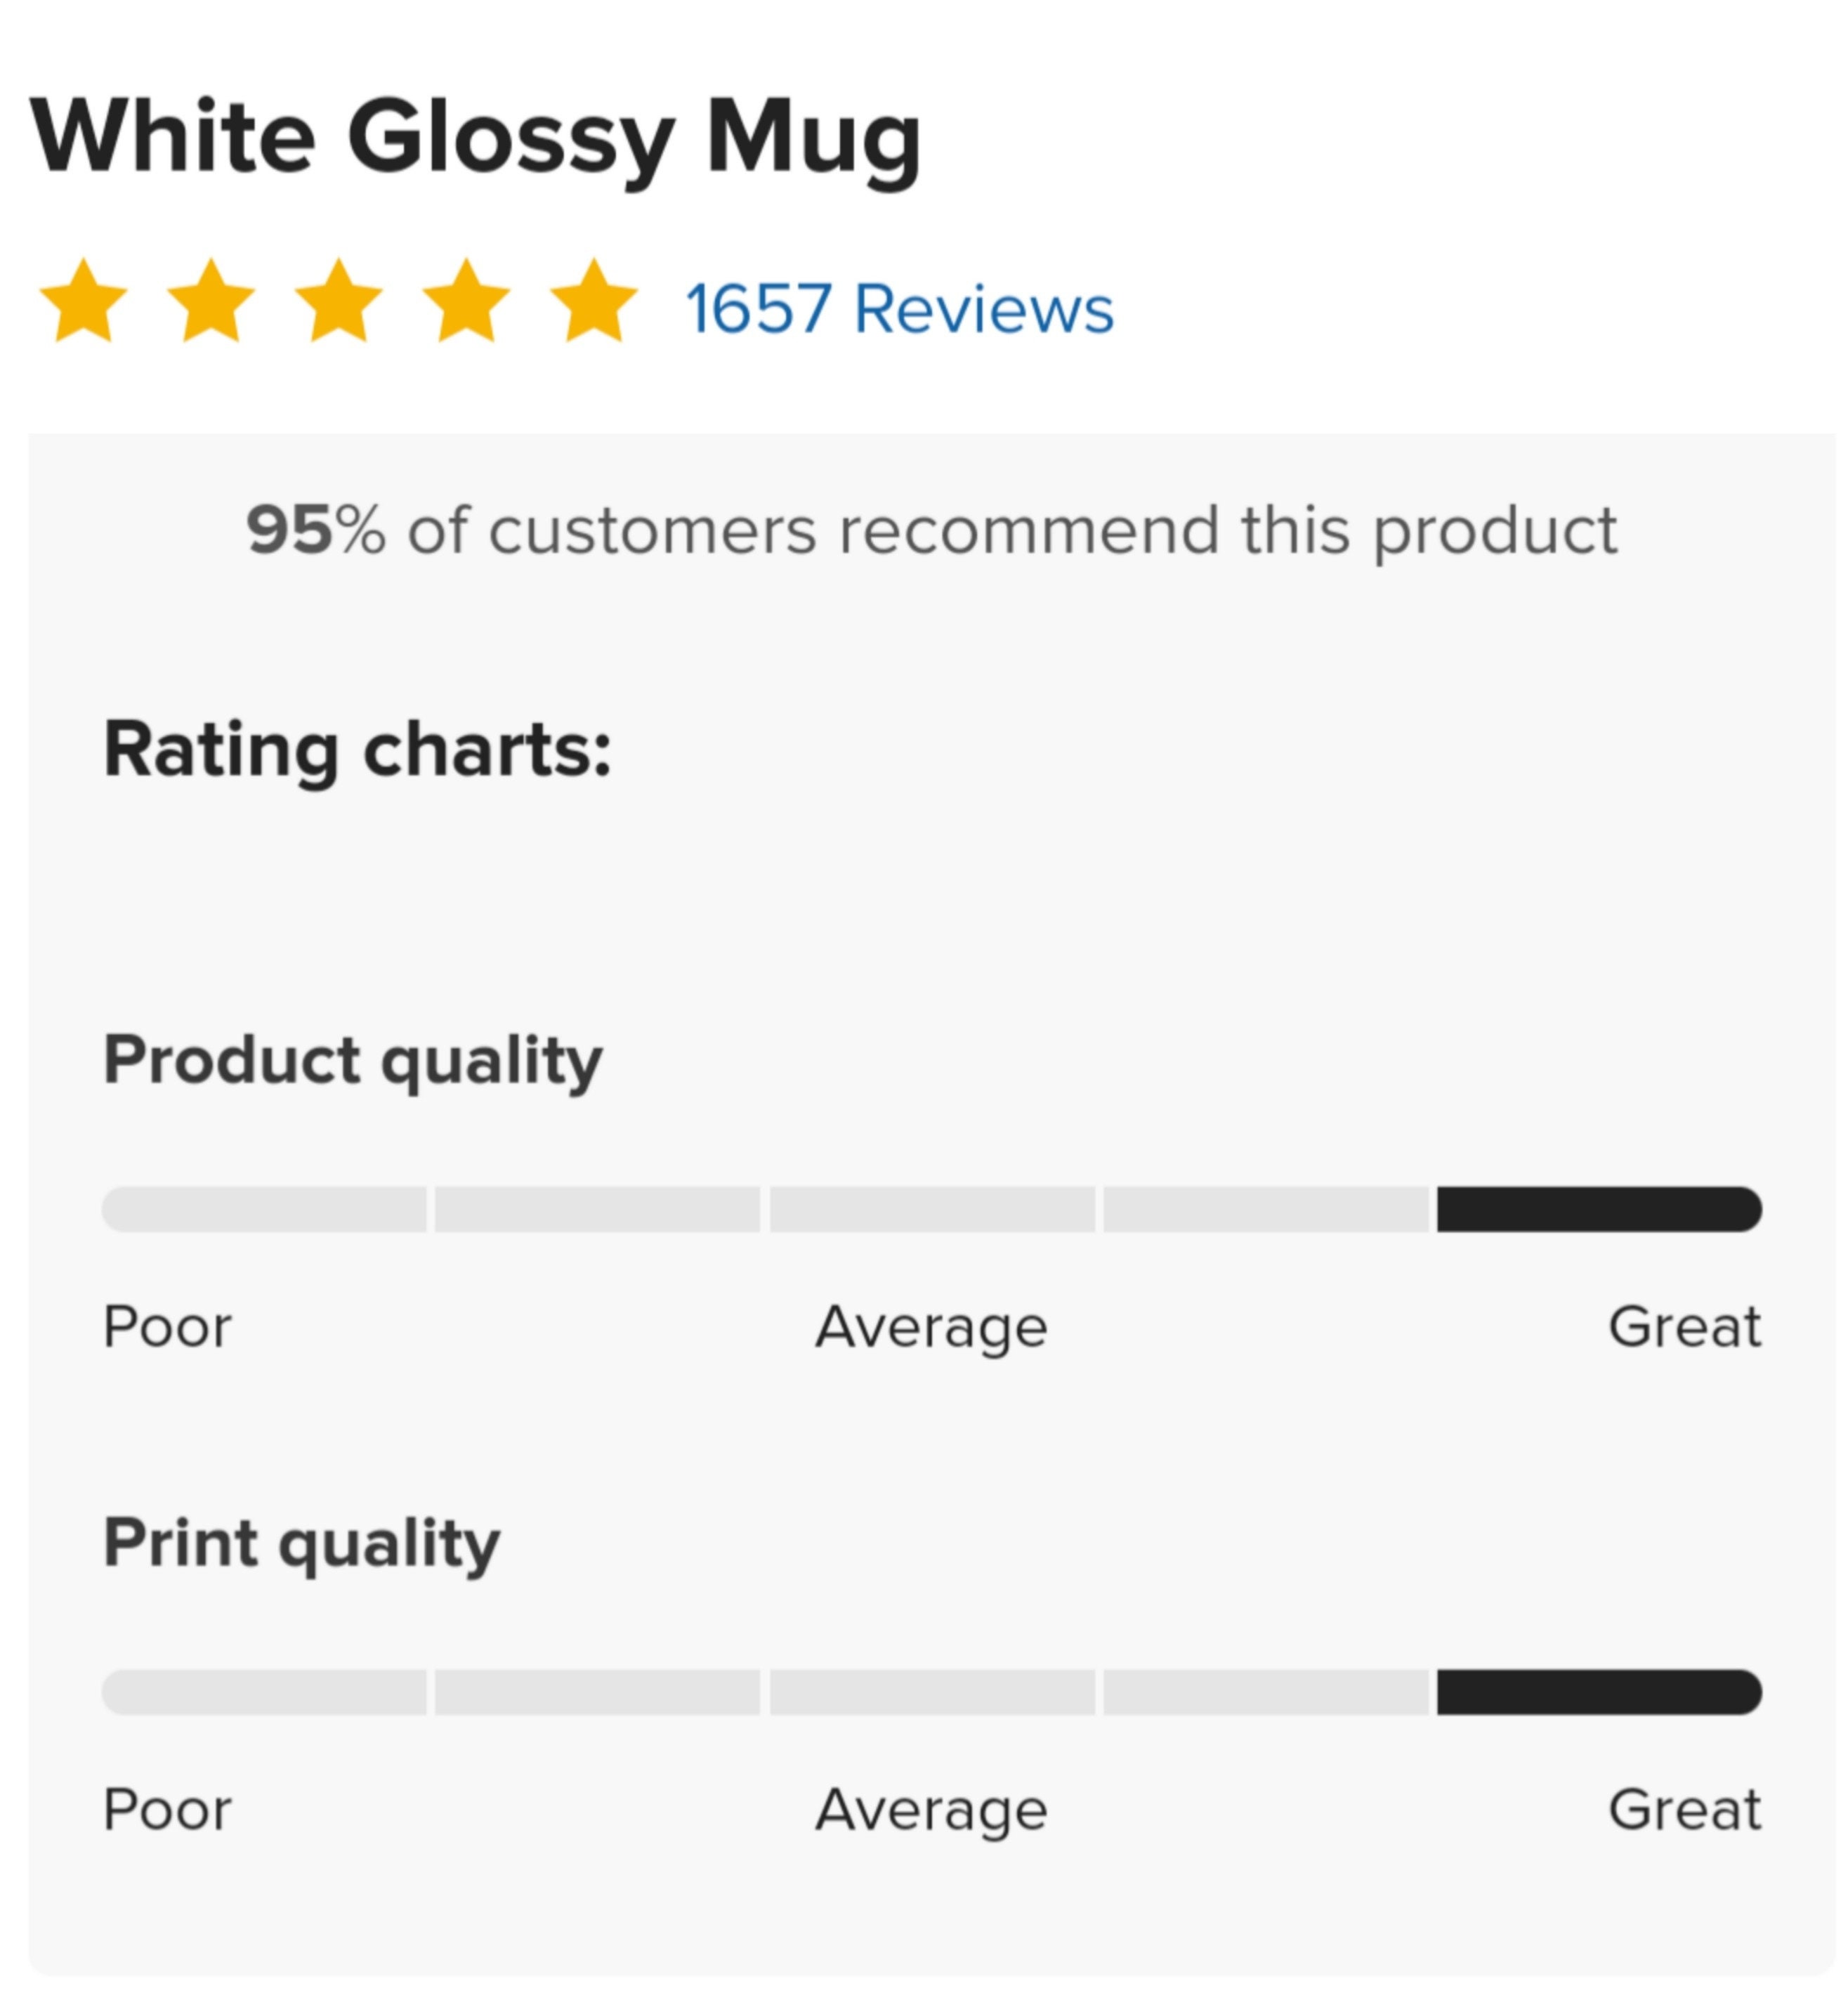Click the Great label under Print quality

coord(1685,1809)
